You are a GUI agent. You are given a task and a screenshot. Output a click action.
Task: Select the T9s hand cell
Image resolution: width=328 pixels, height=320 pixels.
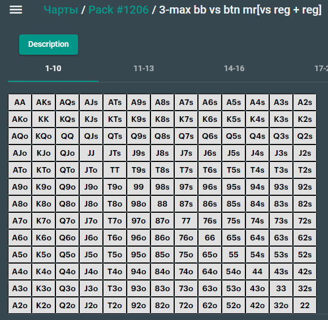coord(139,170)
